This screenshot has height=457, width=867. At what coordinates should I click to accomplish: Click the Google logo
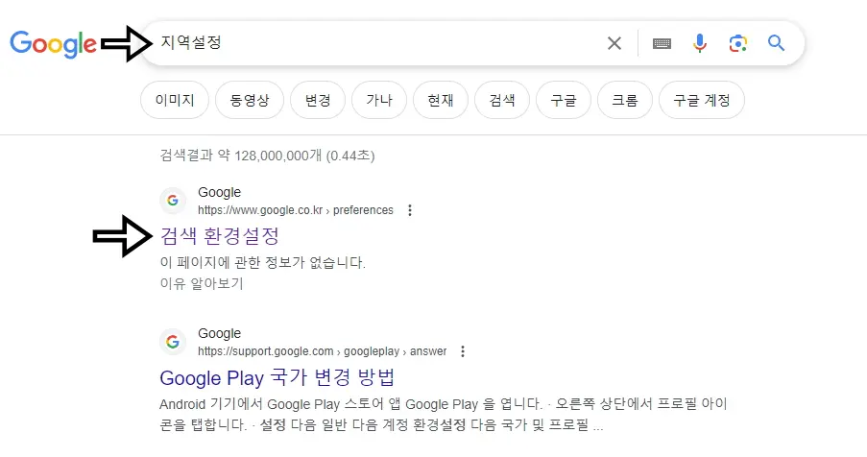point(53,43)
